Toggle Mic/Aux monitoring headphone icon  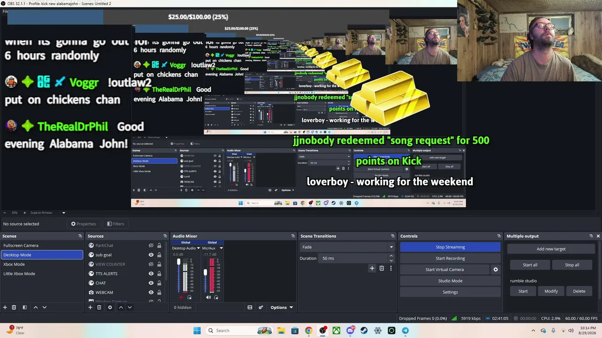[x=216, y=297]
